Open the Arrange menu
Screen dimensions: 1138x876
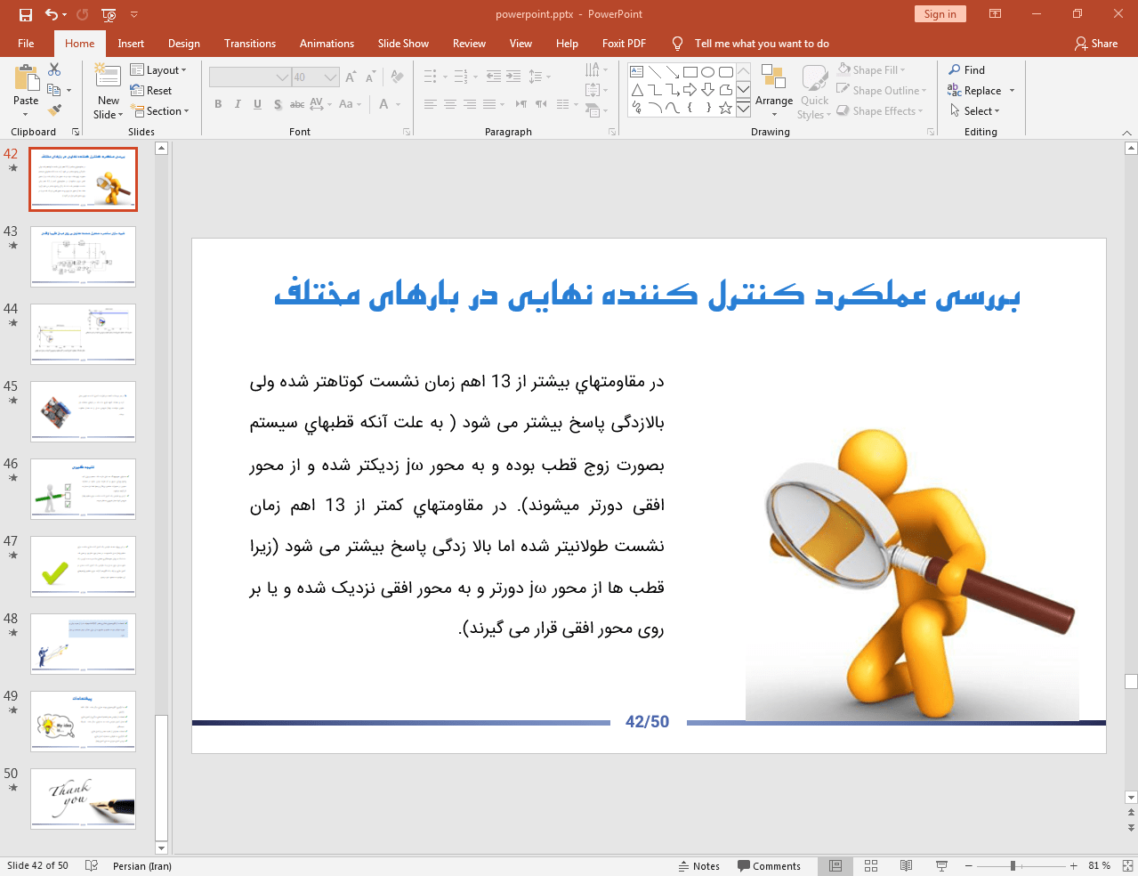774,91
